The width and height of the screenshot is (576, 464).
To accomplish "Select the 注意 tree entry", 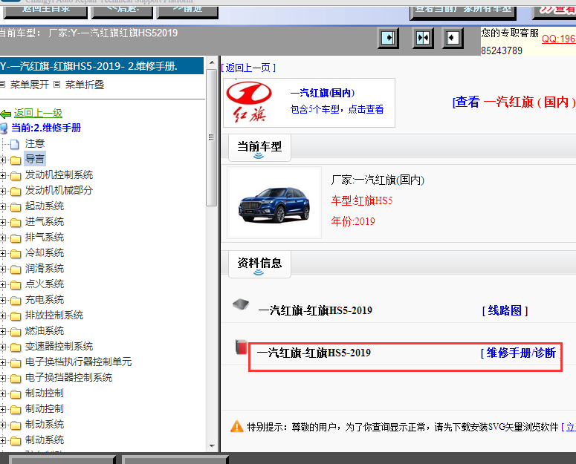I will (35, 143).
